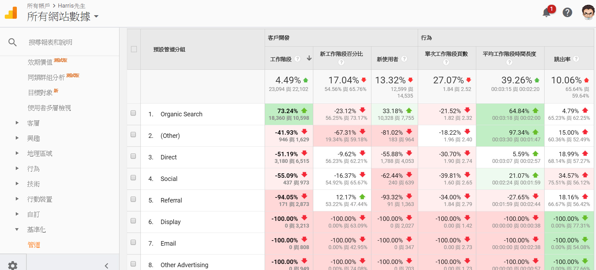Screen dimensions: 596x270
Task: Click the 搜尋報表和說明 search field
Action: coord(51,42)
